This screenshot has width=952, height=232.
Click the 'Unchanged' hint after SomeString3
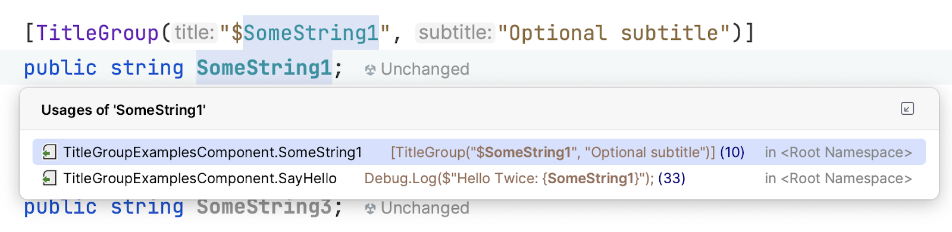425,208
